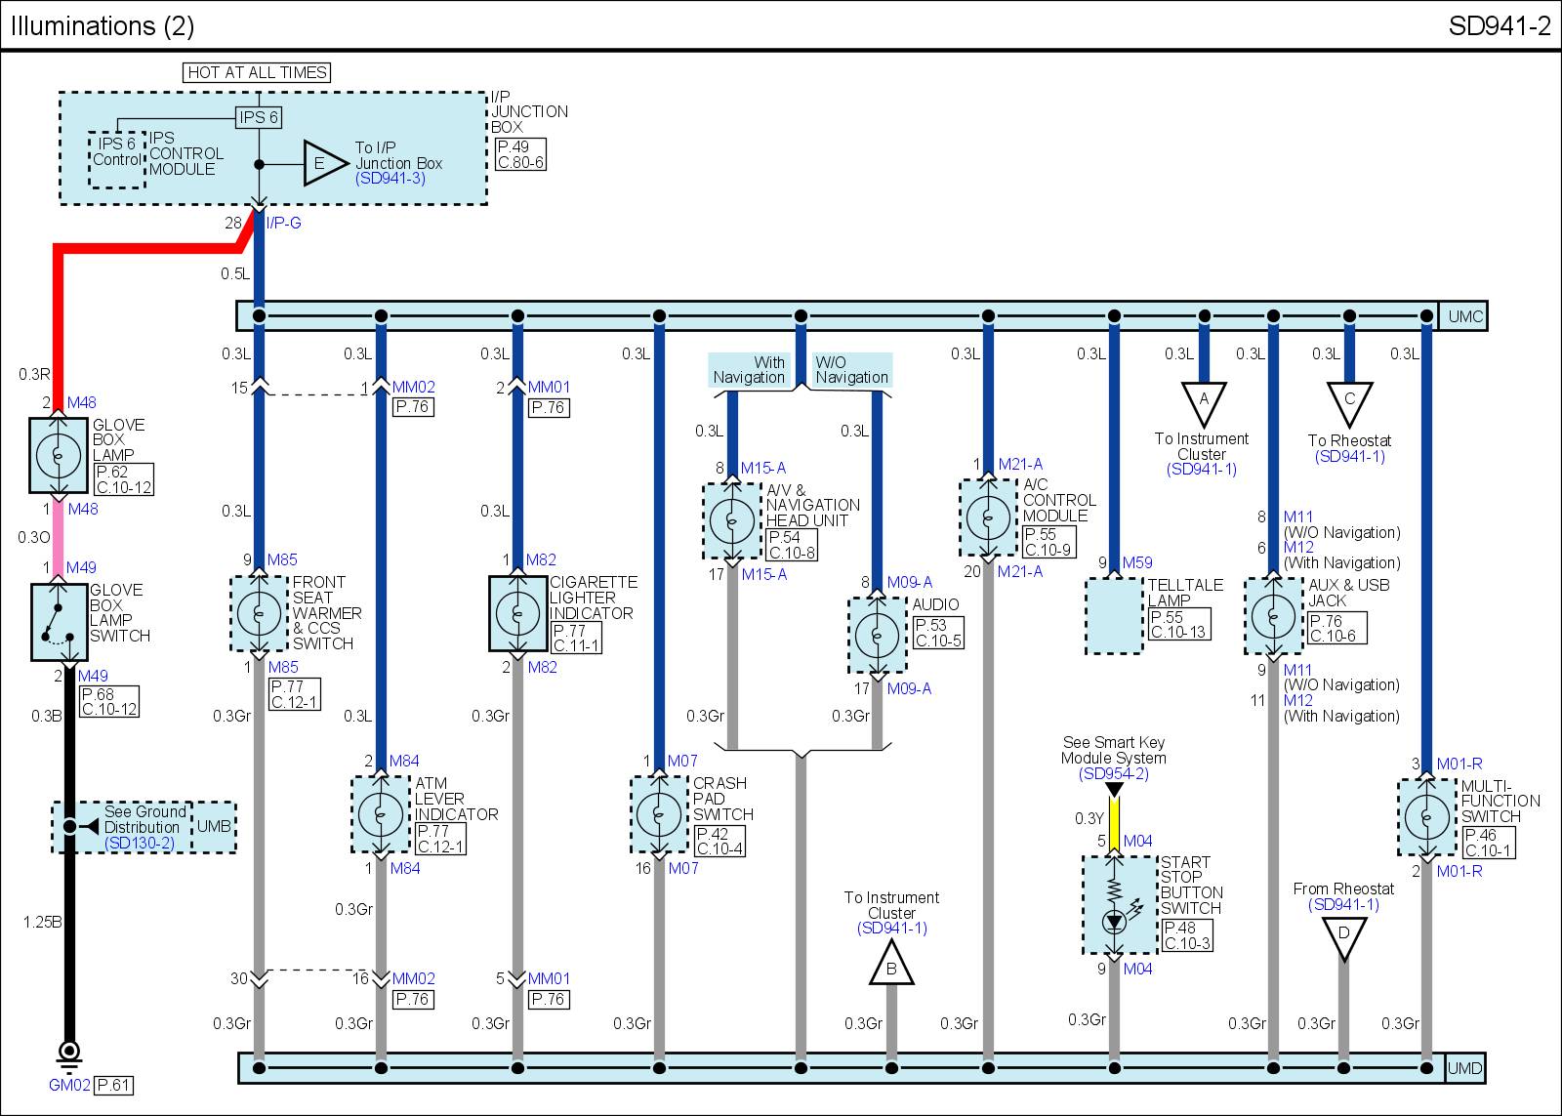Open SD941-3 link to I/P Junction Box

point(390,180)
